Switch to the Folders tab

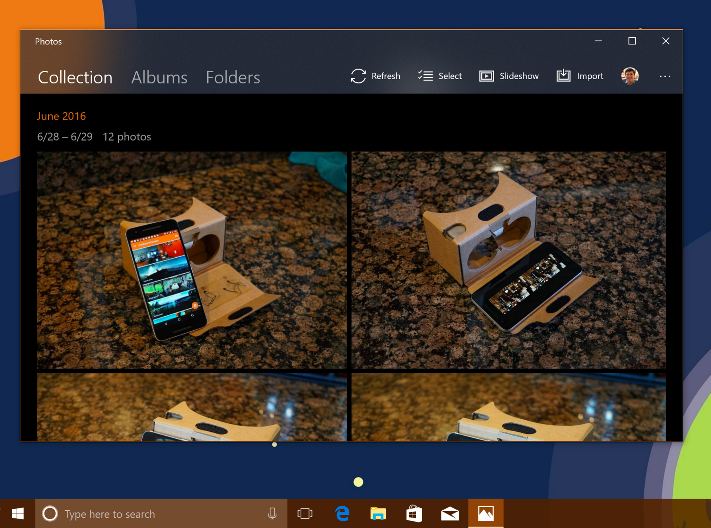coord(233,76)
